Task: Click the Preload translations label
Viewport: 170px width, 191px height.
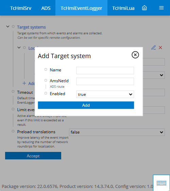Action: (36, 132)
